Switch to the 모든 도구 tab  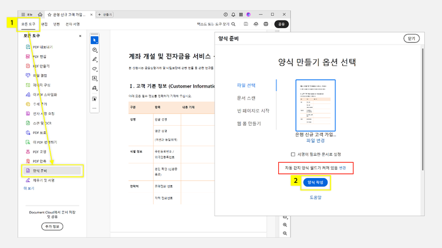pyautogui.click(x=28, y=24)
